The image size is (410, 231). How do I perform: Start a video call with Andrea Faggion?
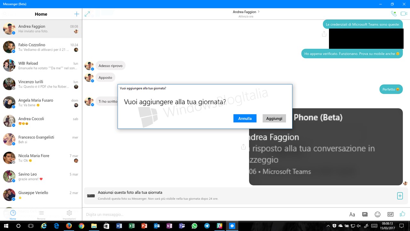pos(404,14)
